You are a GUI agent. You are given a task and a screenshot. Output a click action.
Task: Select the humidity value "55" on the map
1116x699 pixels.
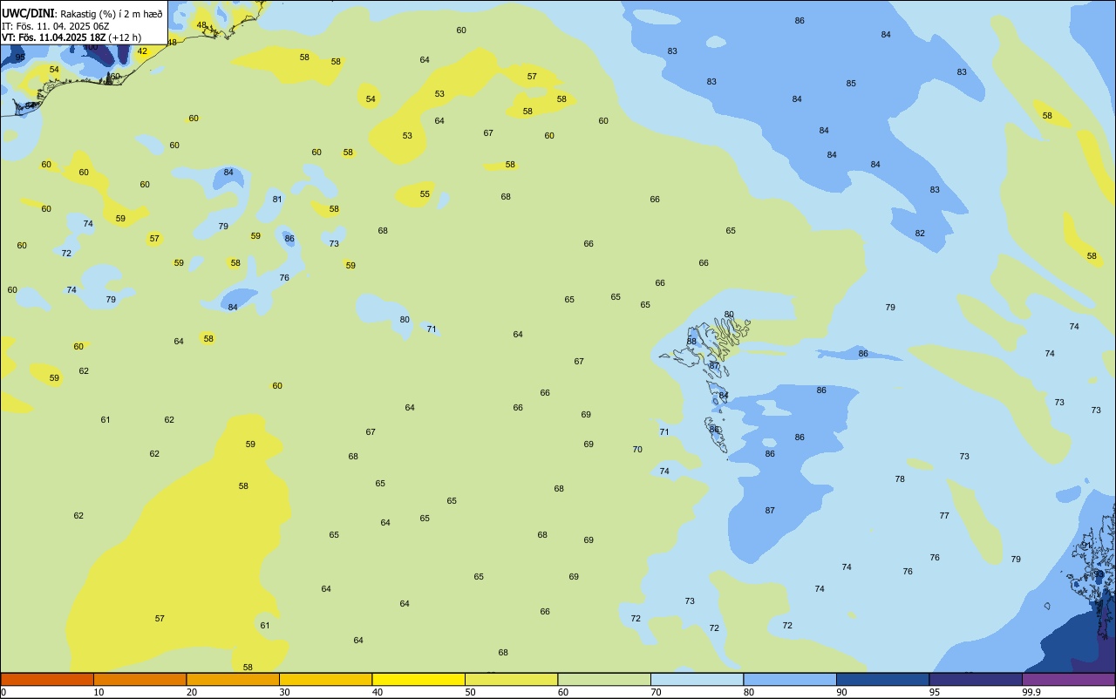[425, 194]
